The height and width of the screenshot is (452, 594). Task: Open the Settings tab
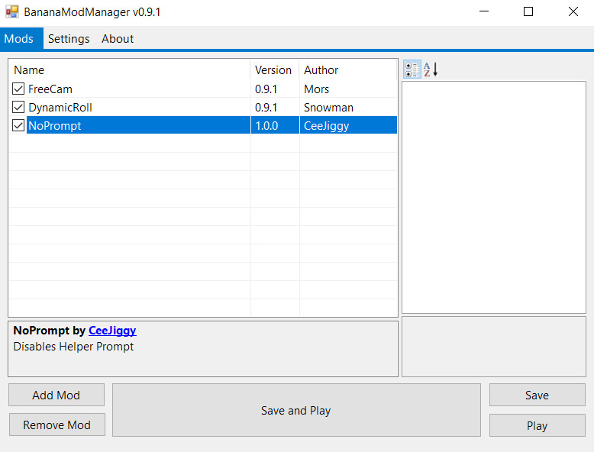[x=69, y=39]
